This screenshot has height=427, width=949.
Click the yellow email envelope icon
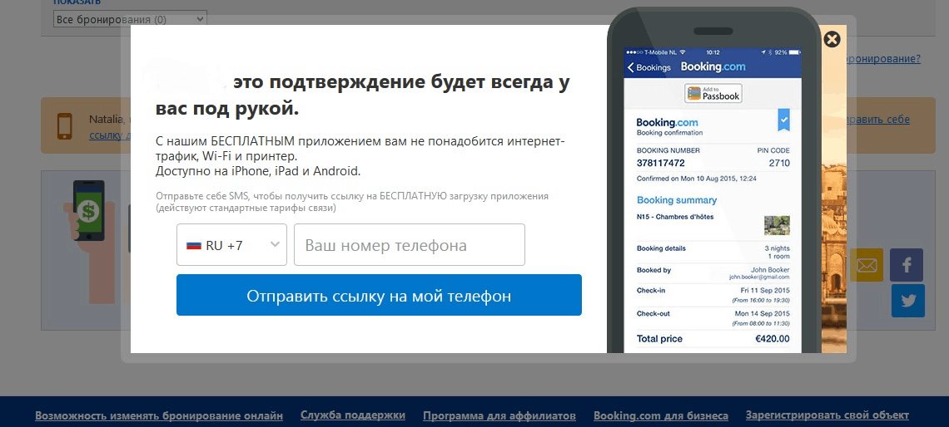click(866, 265)
